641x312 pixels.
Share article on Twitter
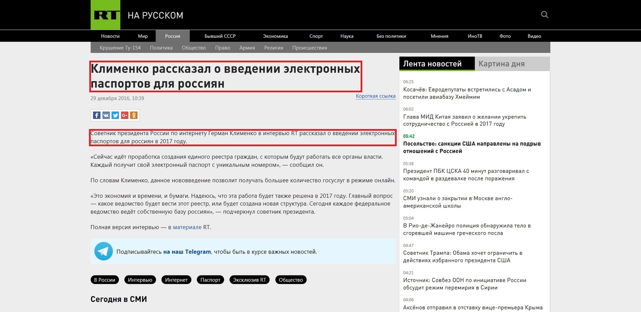(115, 115)
